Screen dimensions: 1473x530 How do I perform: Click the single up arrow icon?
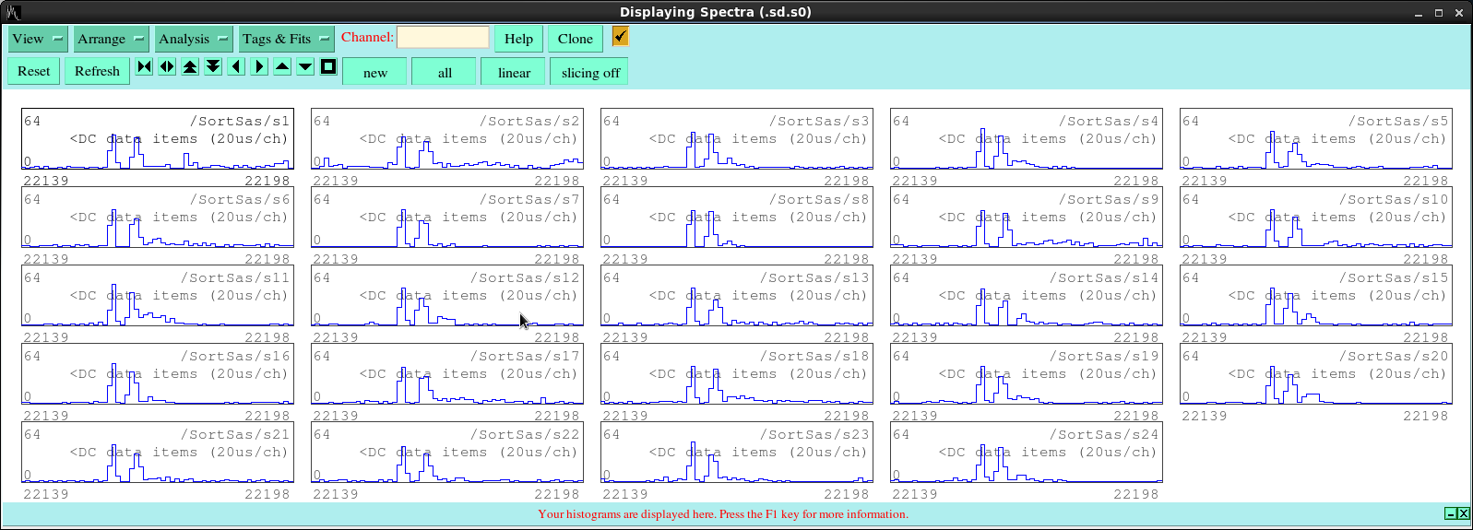click(282, 66)
